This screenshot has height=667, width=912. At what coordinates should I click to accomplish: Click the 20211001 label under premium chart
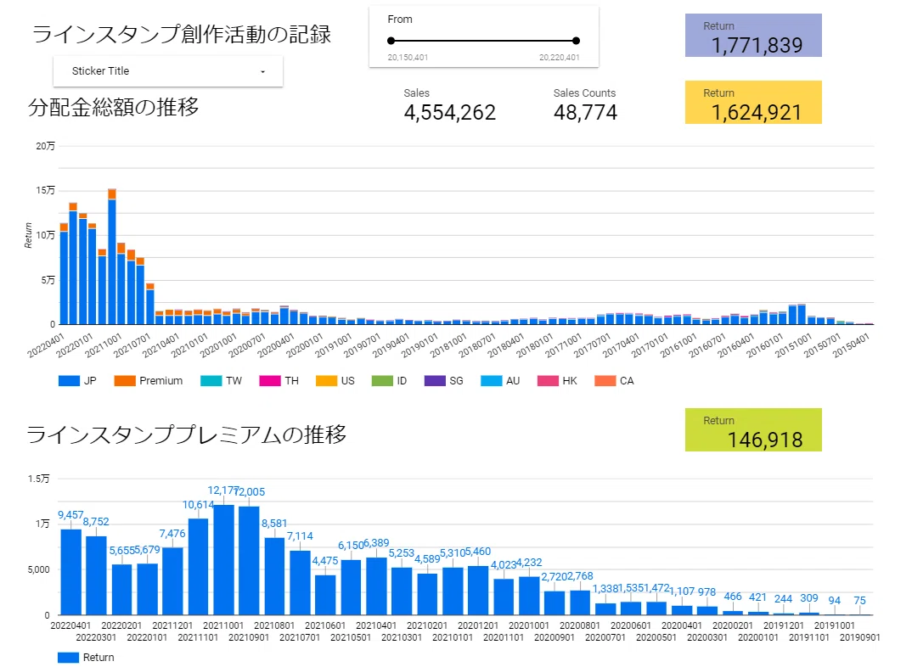pyautogui.click(x=223, y=625)
